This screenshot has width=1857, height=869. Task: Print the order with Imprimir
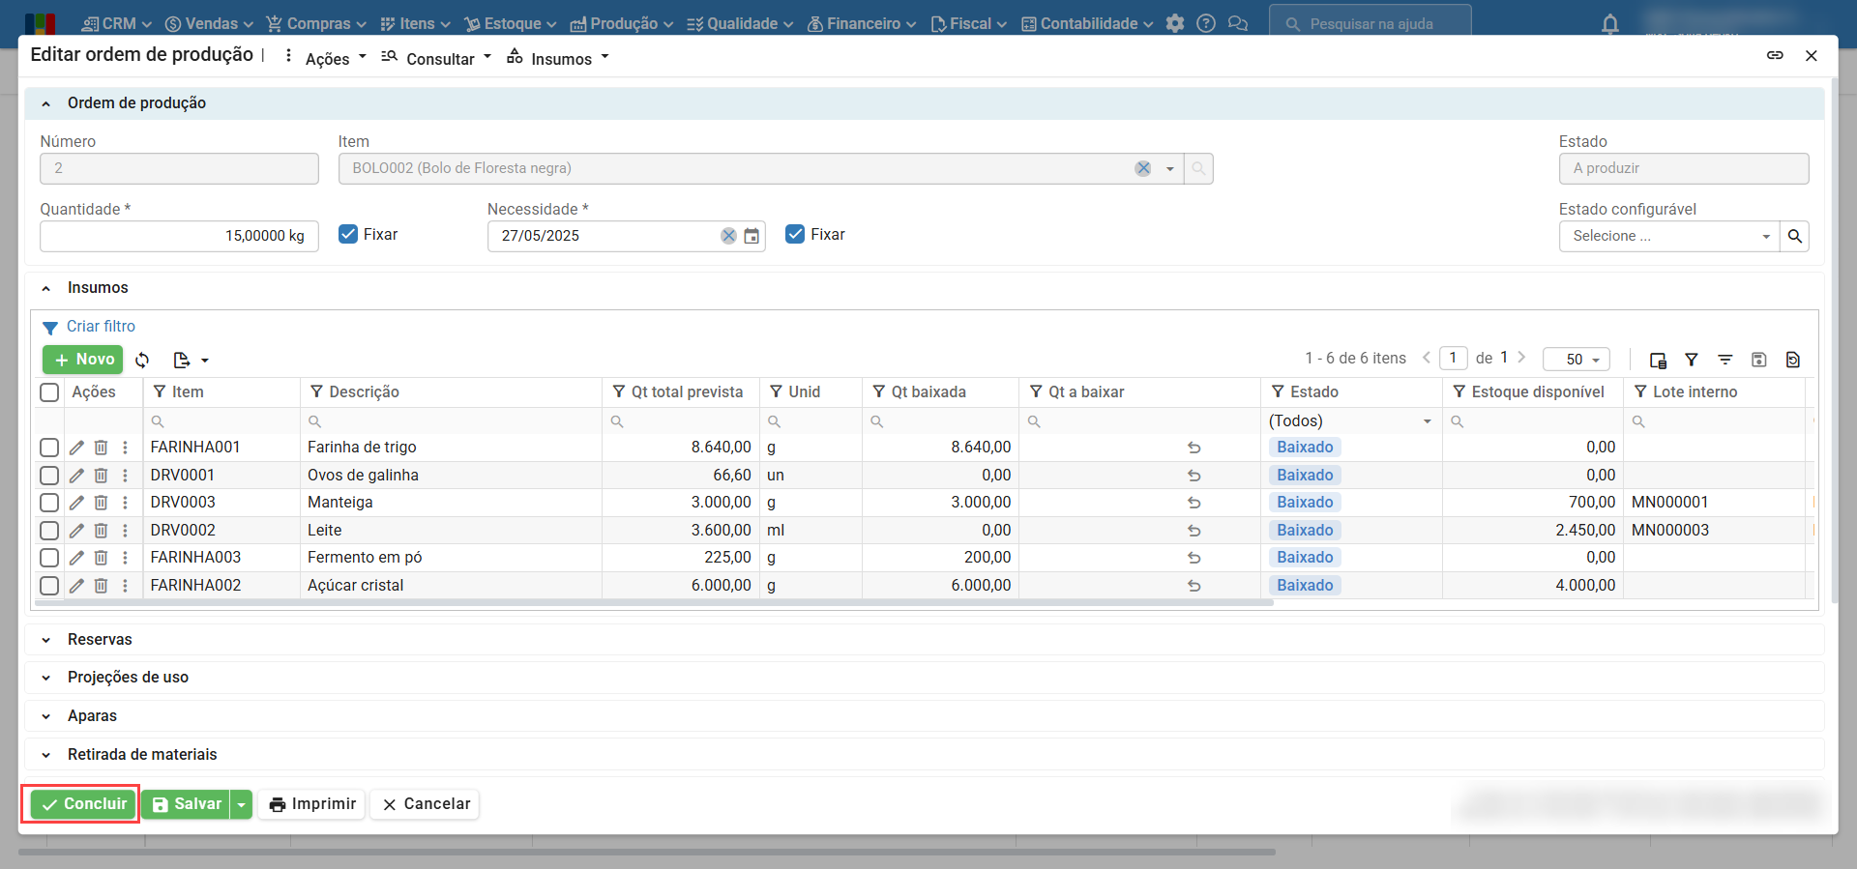[x=312, y=804]
